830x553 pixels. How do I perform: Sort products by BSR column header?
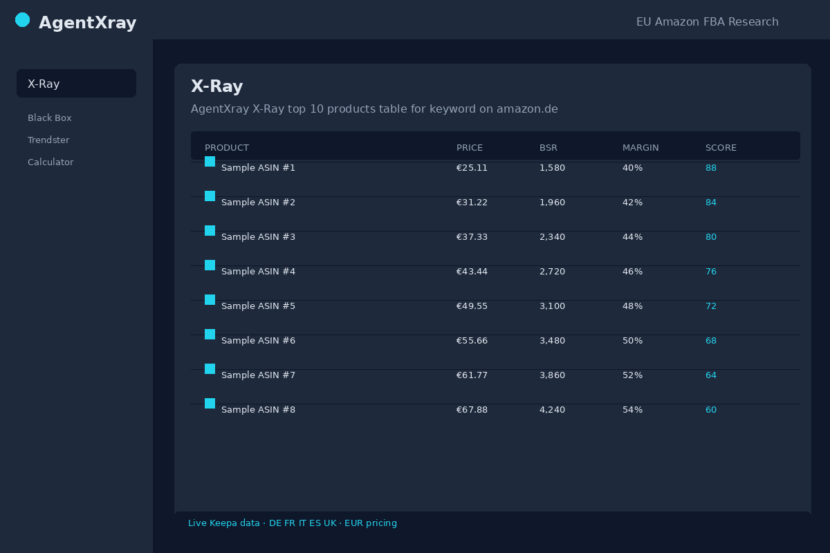548,148
